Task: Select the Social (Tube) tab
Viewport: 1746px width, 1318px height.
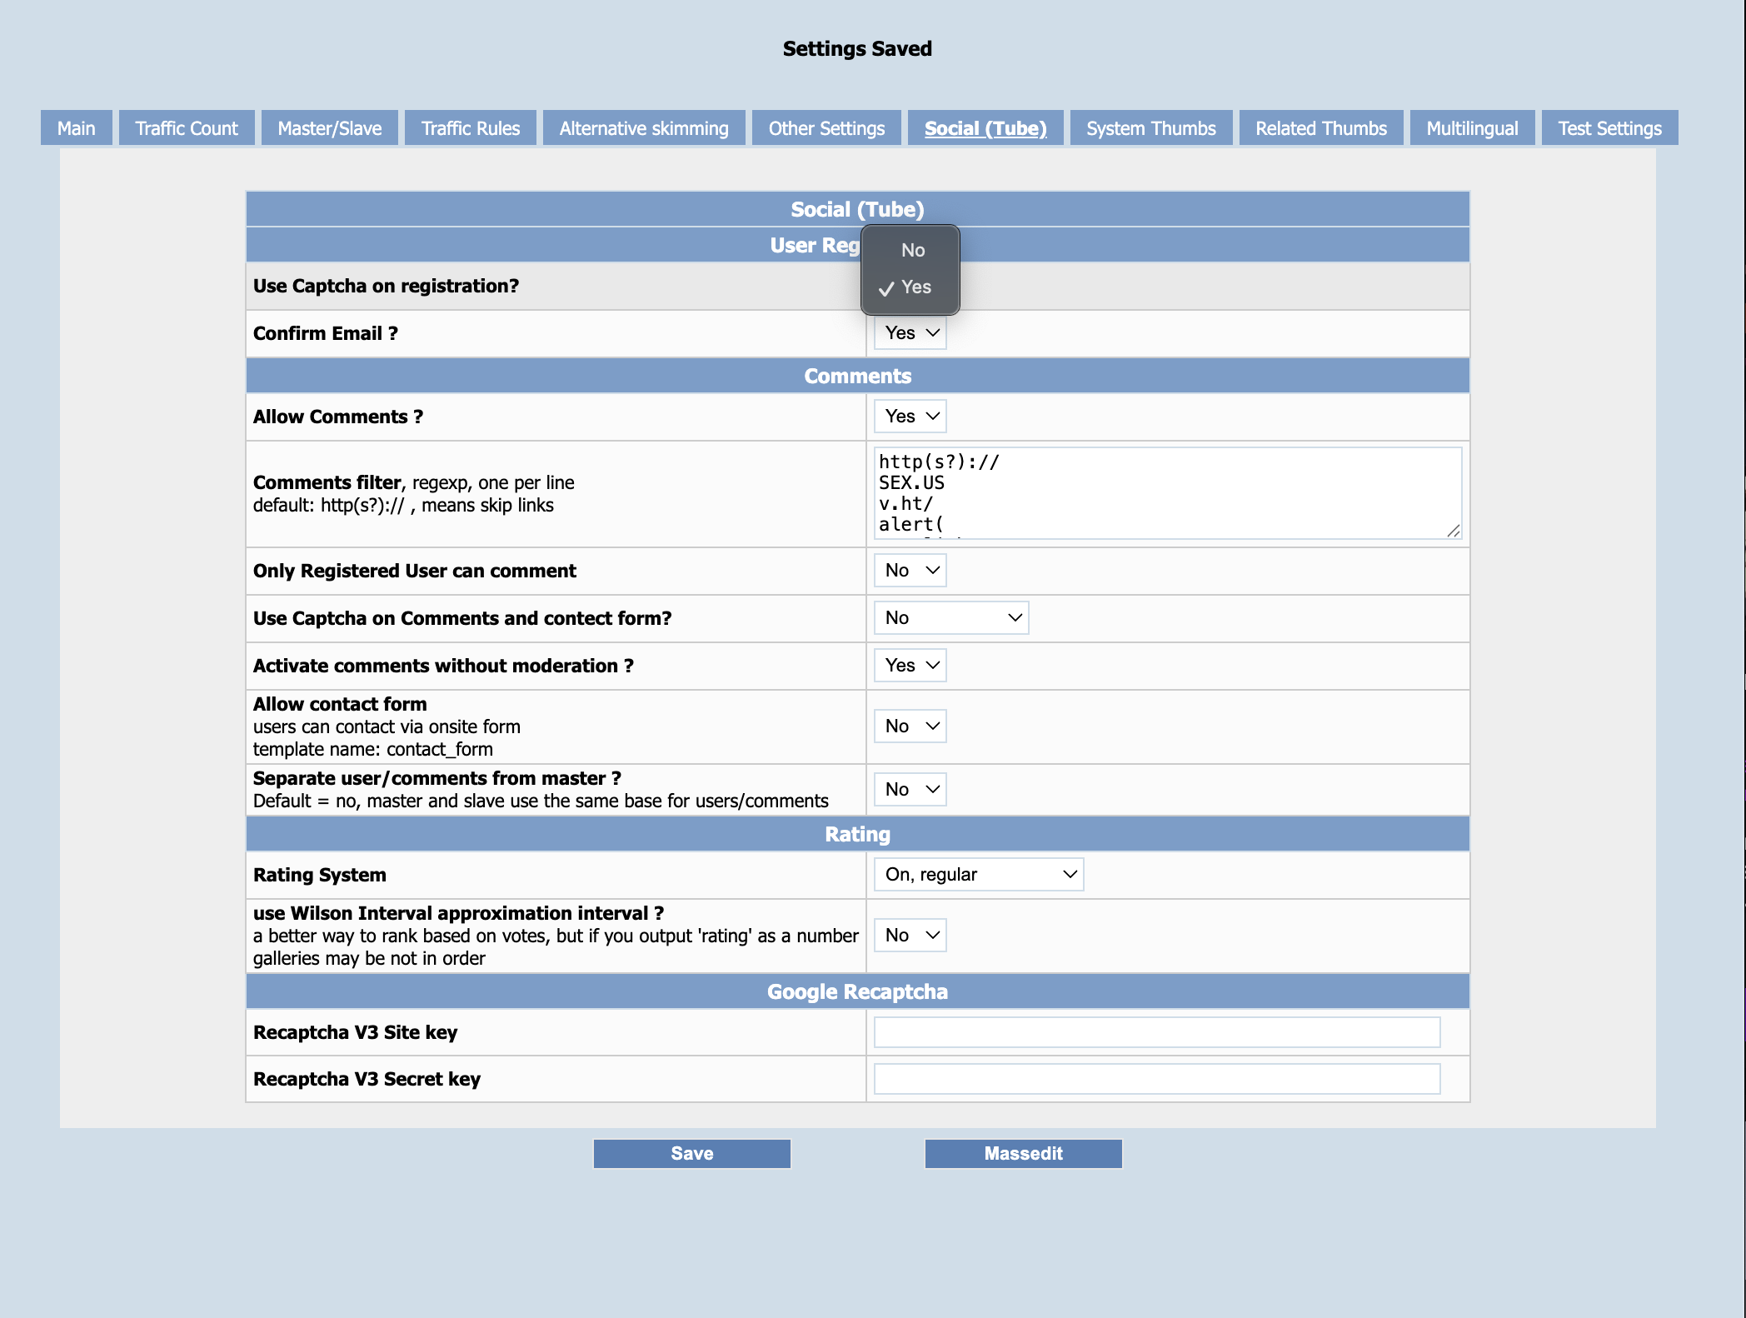Action: click(x=985, y=128)
